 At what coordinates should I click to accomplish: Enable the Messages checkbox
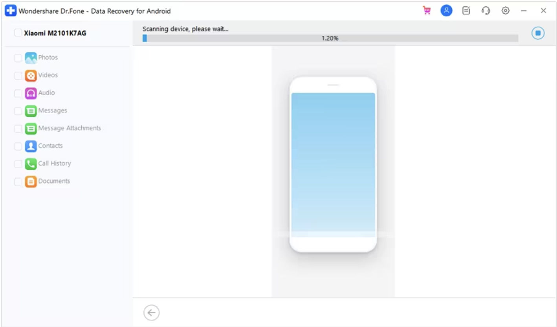coord(18,111)
